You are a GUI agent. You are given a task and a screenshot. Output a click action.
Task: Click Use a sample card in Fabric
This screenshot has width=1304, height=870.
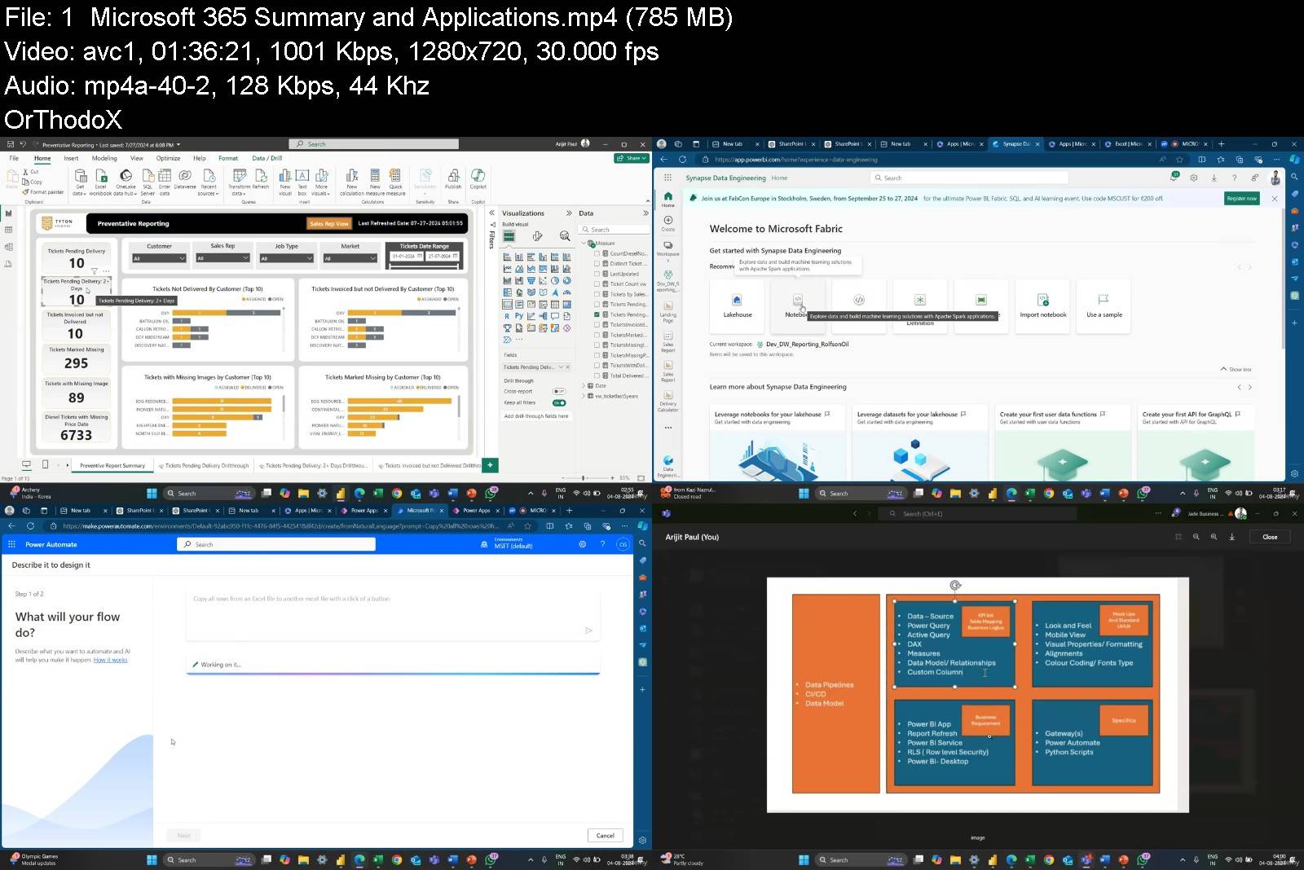pyautogui.click(x=1104, y=305)
